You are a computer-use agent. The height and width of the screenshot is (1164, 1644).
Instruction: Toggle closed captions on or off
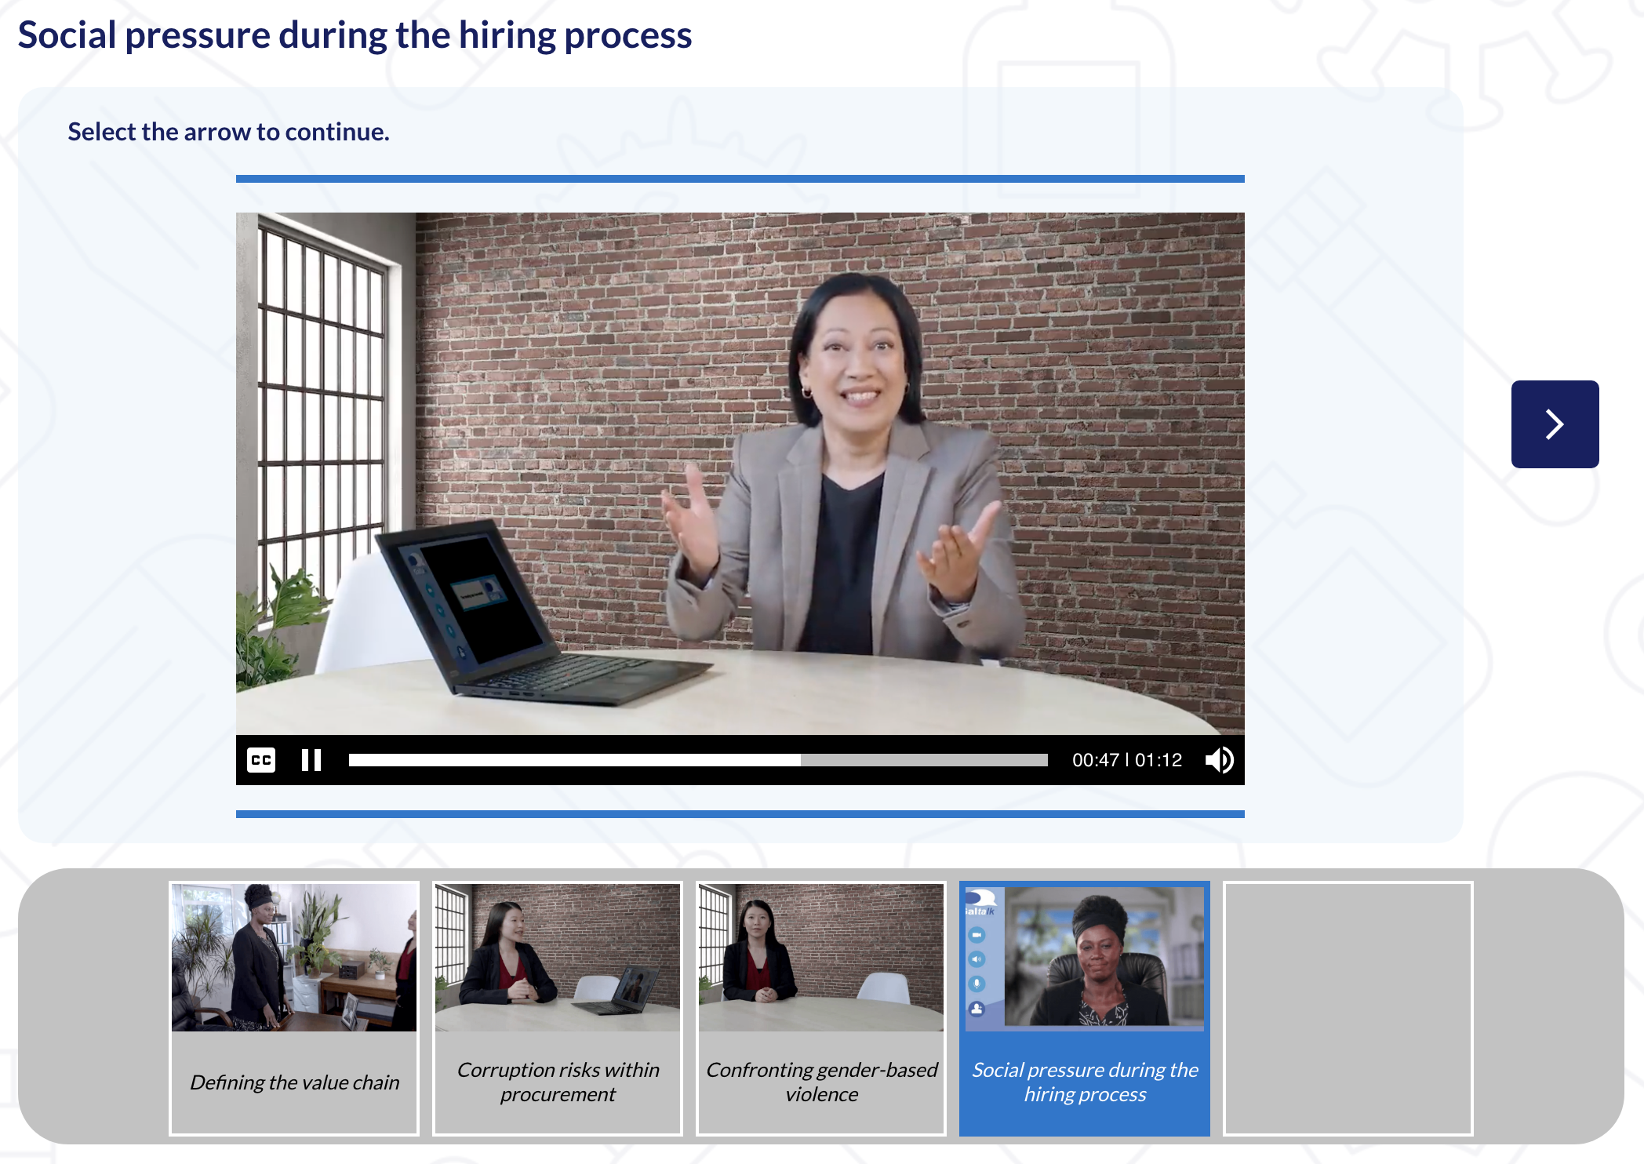tap(262, 761)
